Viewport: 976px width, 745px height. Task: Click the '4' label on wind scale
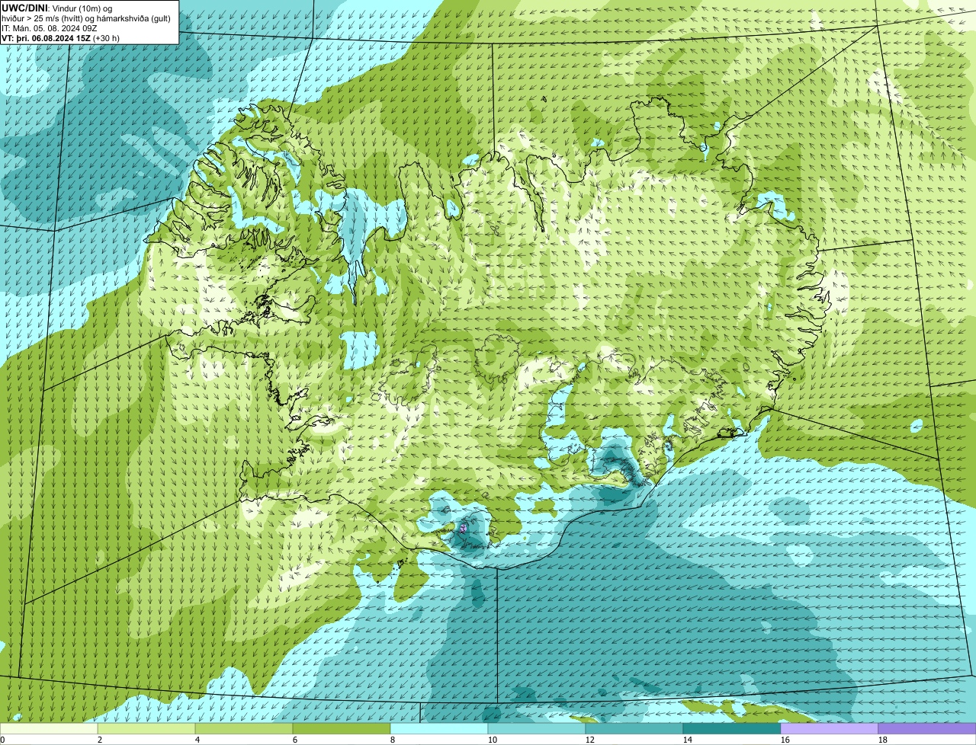click(x=197, y=740)
